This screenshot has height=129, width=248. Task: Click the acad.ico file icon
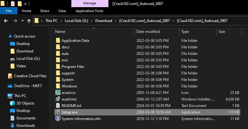58,93
